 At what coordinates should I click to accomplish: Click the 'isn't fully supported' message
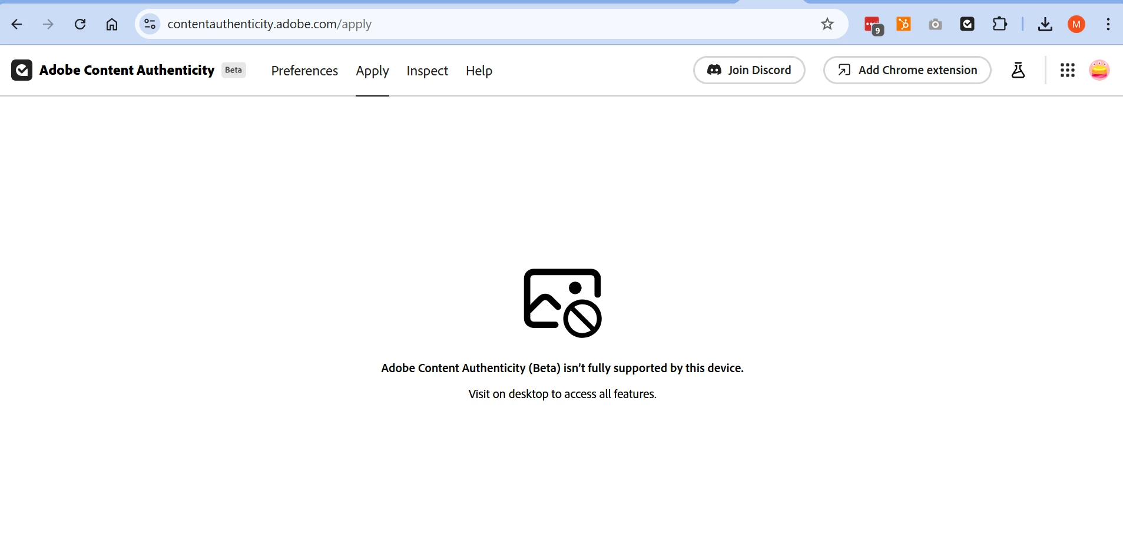pos(562,368)
